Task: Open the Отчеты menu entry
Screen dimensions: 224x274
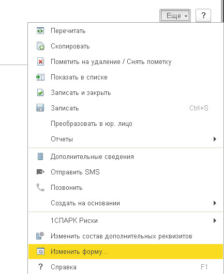Action: coord(126,139)
